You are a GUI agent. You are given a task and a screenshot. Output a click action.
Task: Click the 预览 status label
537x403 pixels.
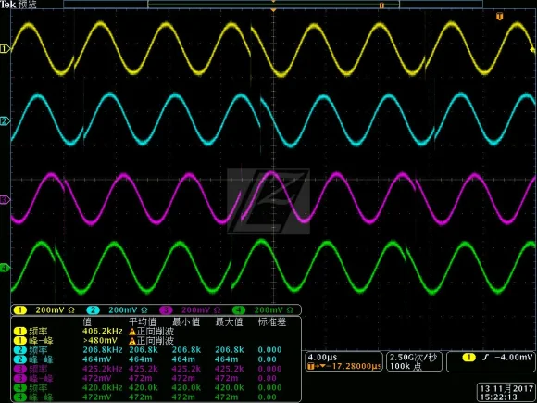28,4
